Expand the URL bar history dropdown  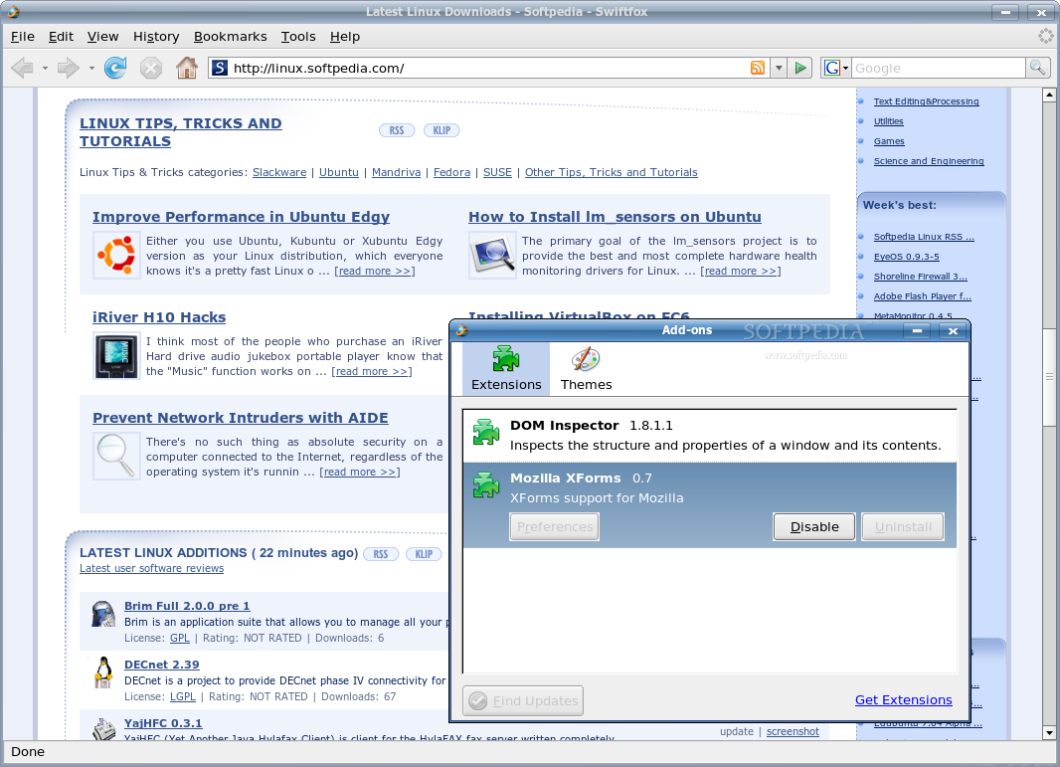tap(779, 68)
